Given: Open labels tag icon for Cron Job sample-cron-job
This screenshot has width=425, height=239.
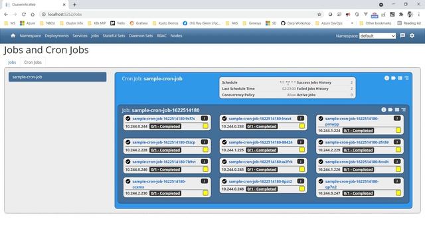Looking at the screenshot, I should (x=393, y=78).
